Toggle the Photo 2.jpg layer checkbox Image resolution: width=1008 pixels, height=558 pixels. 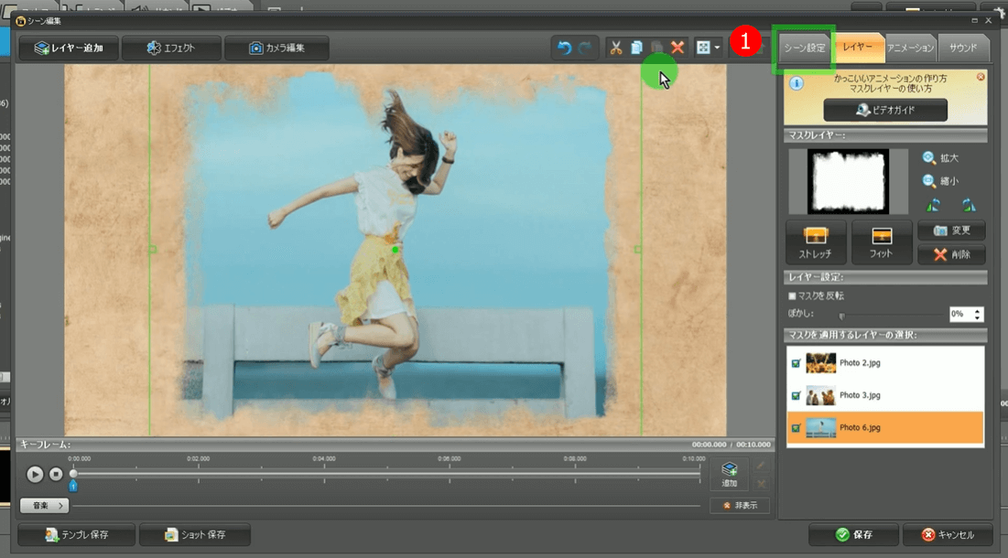click(x=795, y=363)
